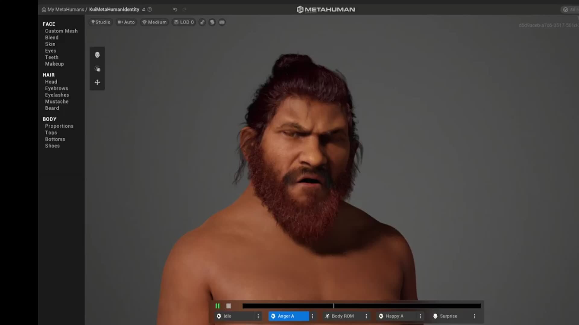Open the KuiMetaHumanIdentity breadcrumb label
The image size is (579, 325).
(115, 9)
